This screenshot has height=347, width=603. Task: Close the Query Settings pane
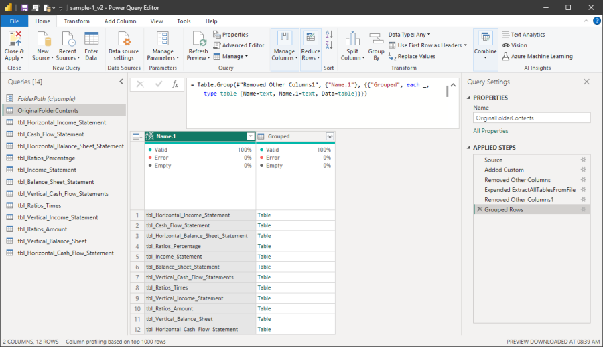pyautogui.click(x=586, y=82)
